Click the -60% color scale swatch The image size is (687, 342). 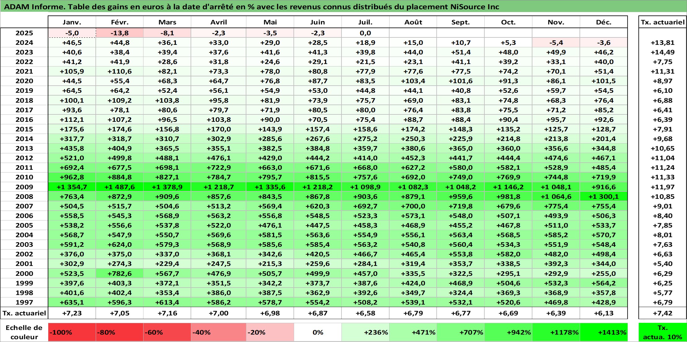point(167,332)
